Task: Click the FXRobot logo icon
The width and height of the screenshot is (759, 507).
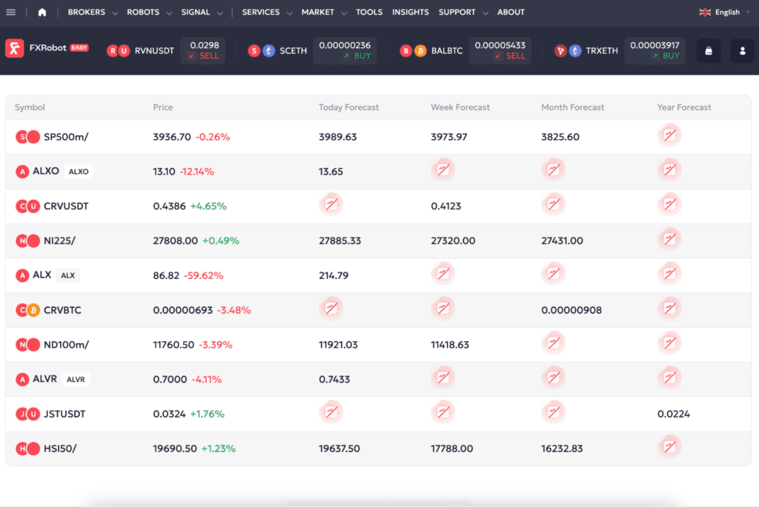Action: click(x=15, y=48)
